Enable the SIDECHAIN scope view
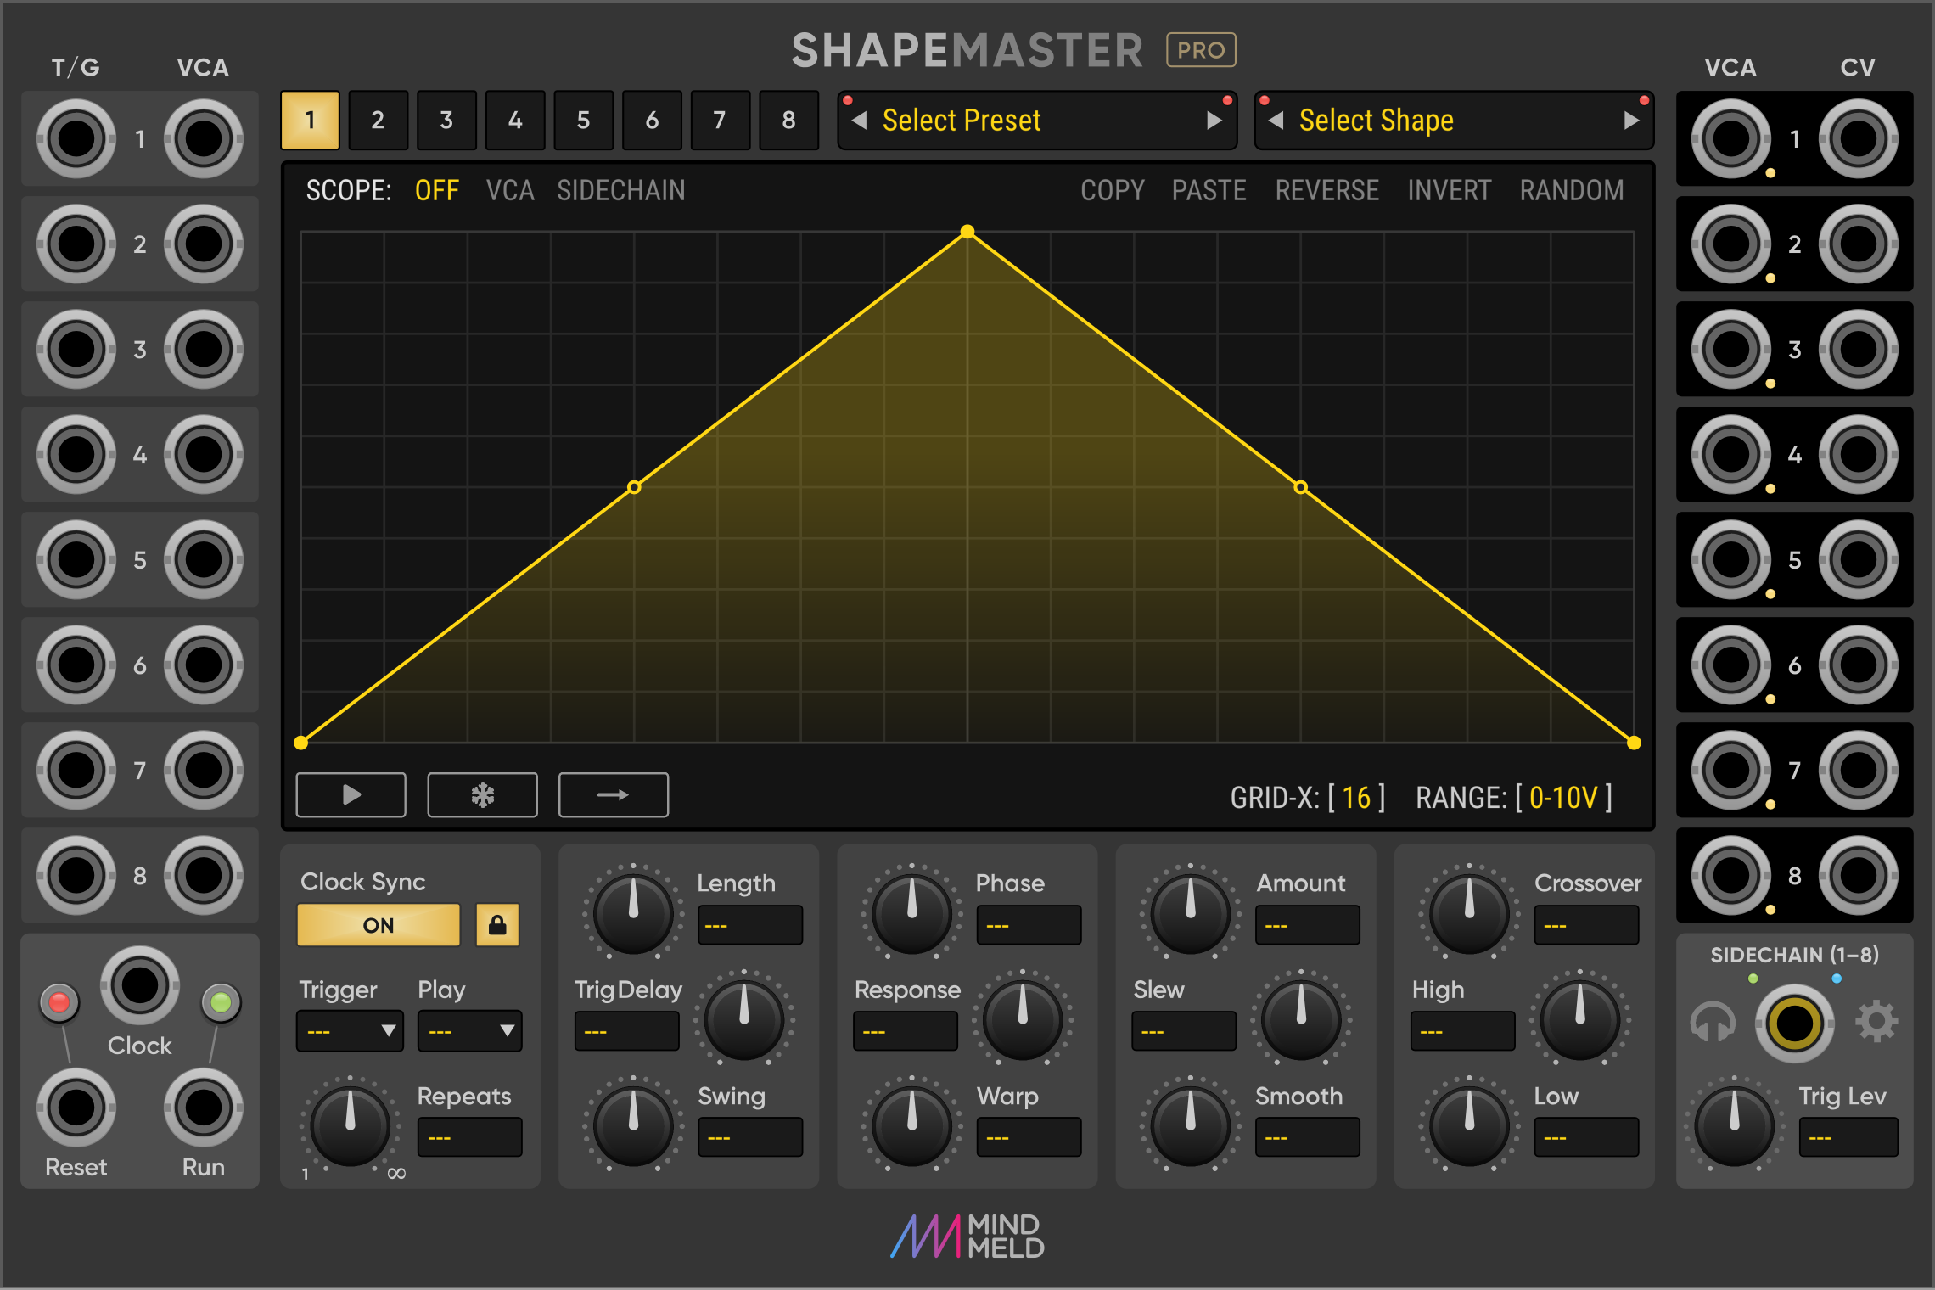The height and width of the screenshot is (1290, 1935). coord(622,190)
